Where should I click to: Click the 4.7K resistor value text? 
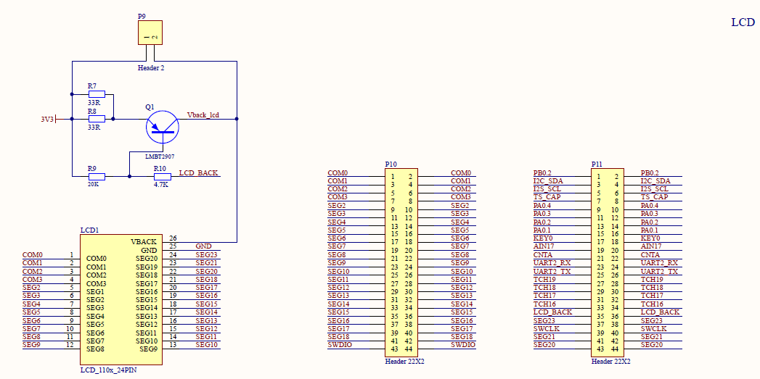(x=161, y=185)
